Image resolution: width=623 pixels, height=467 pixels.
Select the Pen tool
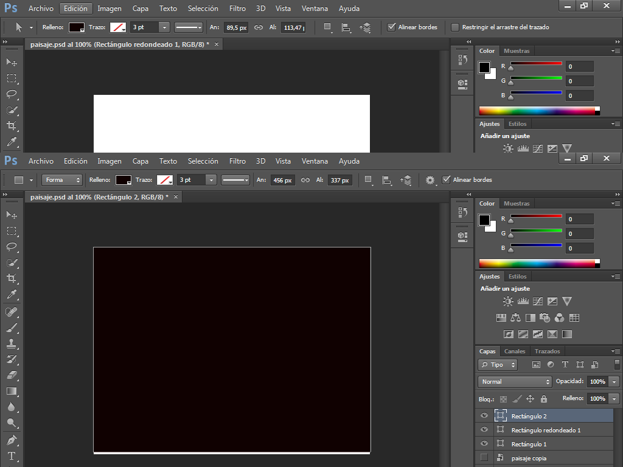12,440
